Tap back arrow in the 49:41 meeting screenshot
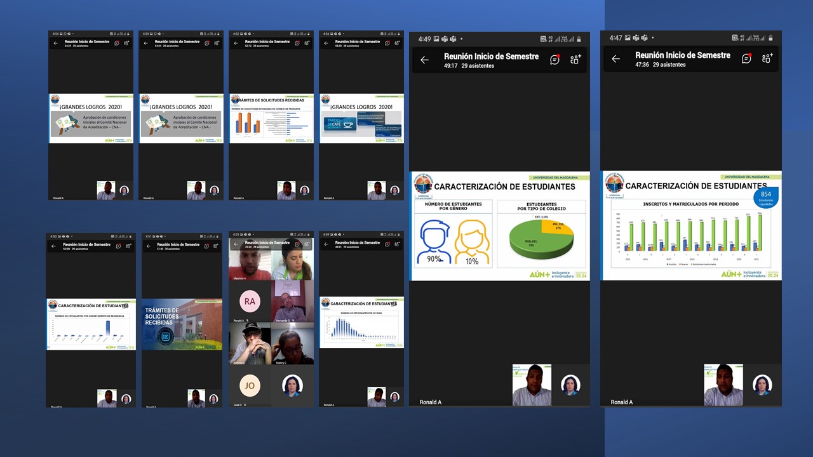This screenshot has width=813, height=457. click(x=326, y=244)
